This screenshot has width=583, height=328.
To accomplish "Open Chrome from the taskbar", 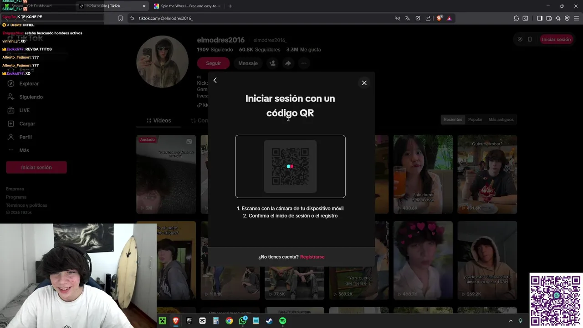I will coord(229,321).
